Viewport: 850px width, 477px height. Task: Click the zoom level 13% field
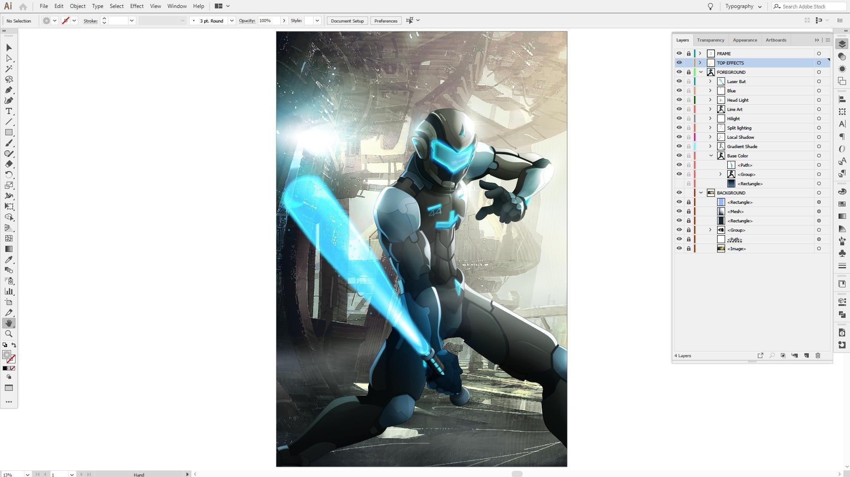pos(12,474)
